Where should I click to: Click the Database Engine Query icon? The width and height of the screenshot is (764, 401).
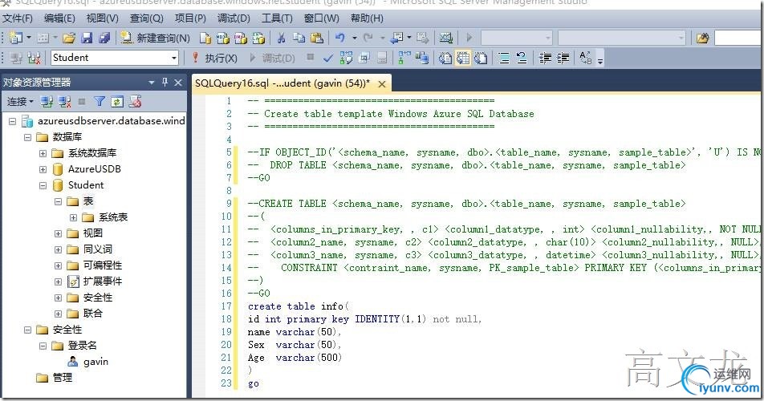click(205, 38)
